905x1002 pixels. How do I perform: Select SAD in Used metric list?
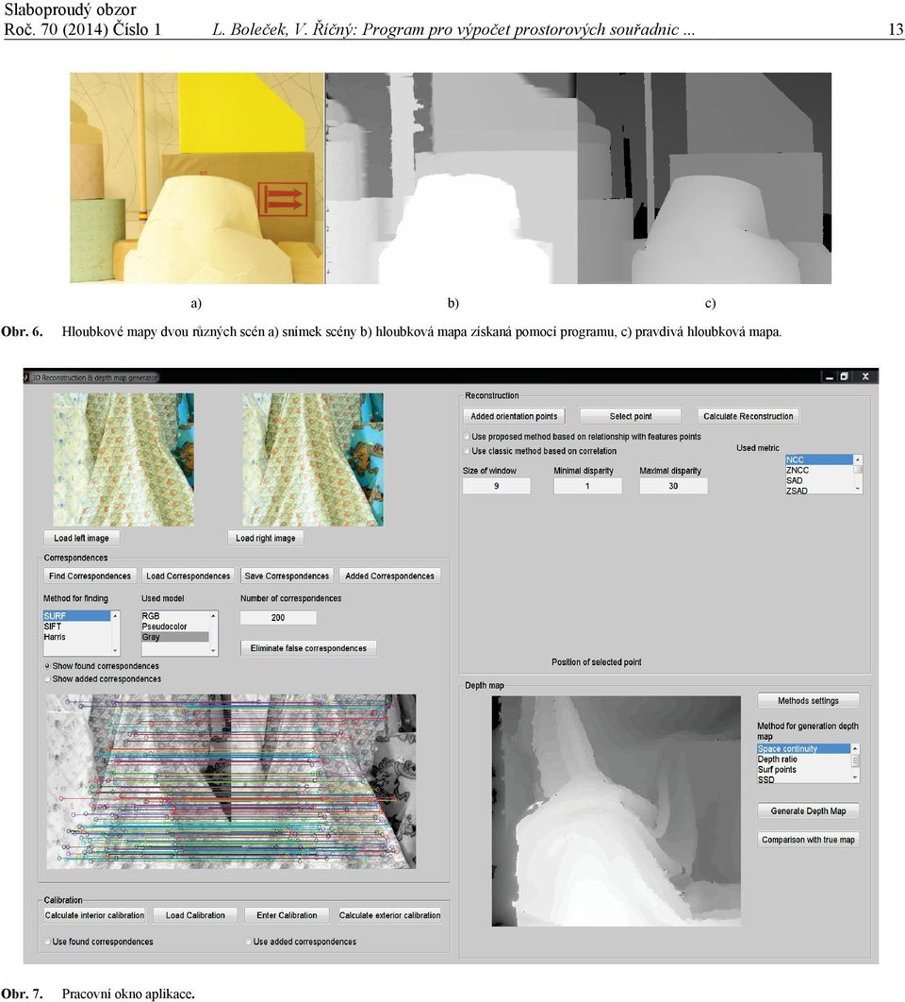click(x=819, y=480)
